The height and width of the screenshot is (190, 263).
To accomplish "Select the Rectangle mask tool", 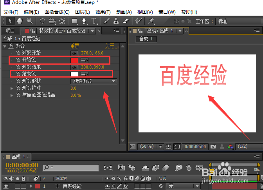I will (74, 21).
